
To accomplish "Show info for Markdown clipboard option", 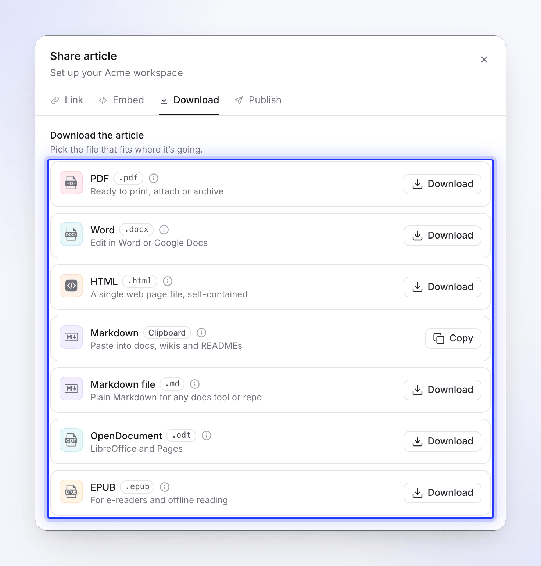I will point(201,333).
